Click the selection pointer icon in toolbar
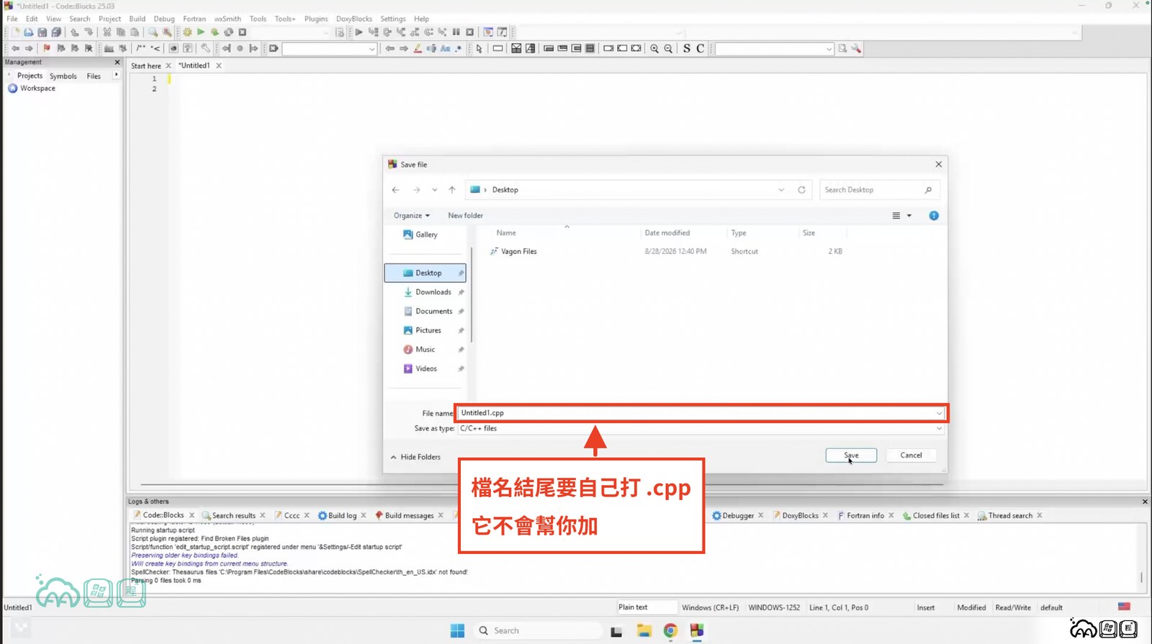1152x644 pixels. (479, 49)
